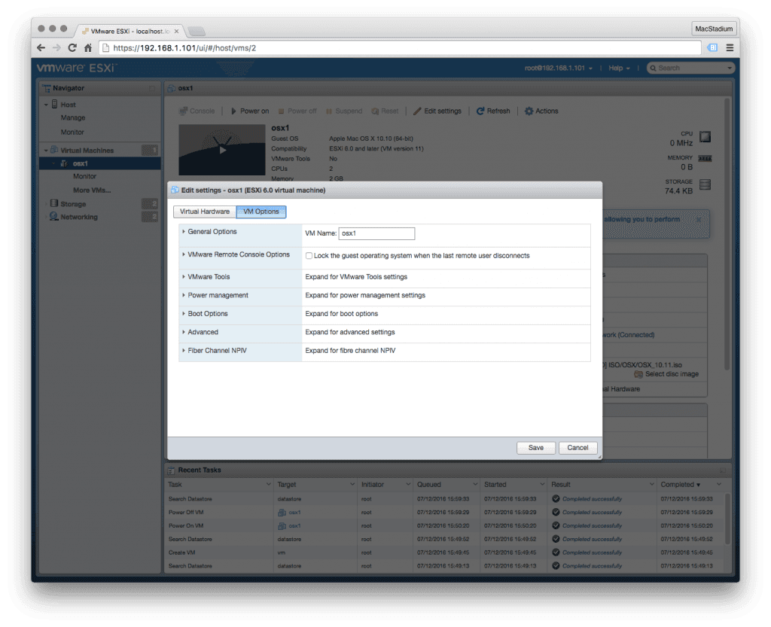This screenshot has width=771, height=627.
Task: Click the Suspend icon in the VM toolbar
Action: (x=343, y=111)
